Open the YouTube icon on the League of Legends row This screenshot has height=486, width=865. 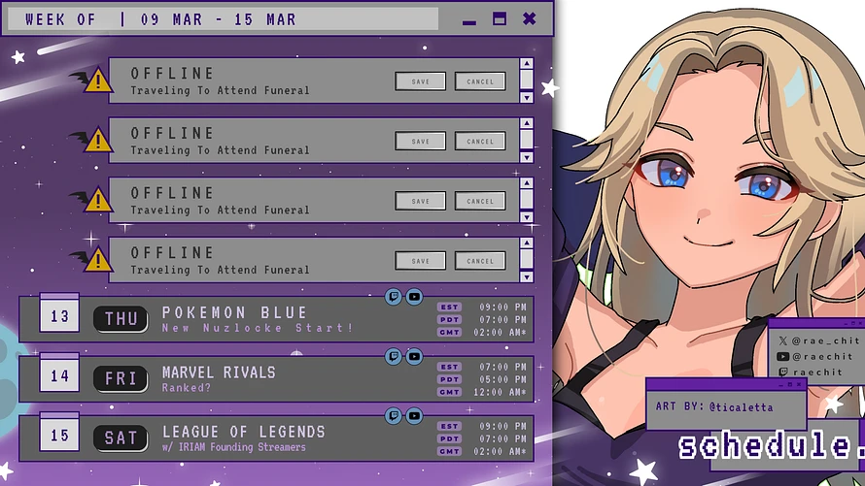[x=414, y=416]
